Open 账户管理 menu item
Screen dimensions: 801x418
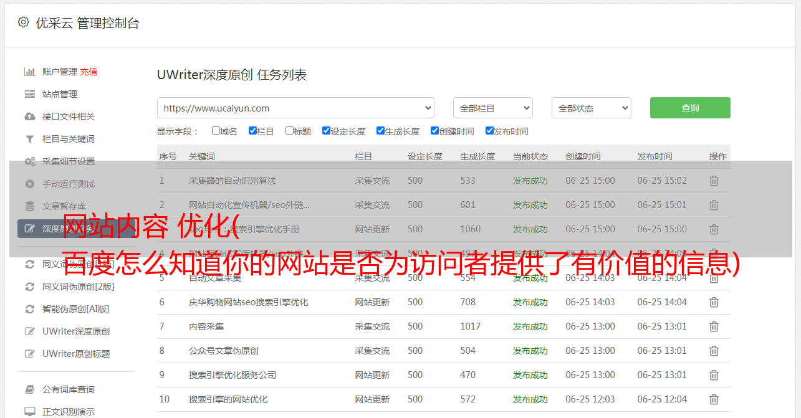(x=60, y=72)
